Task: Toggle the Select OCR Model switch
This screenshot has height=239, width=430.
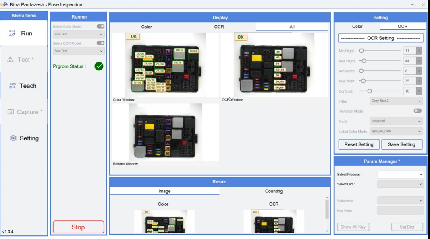Action: (100, 43)
